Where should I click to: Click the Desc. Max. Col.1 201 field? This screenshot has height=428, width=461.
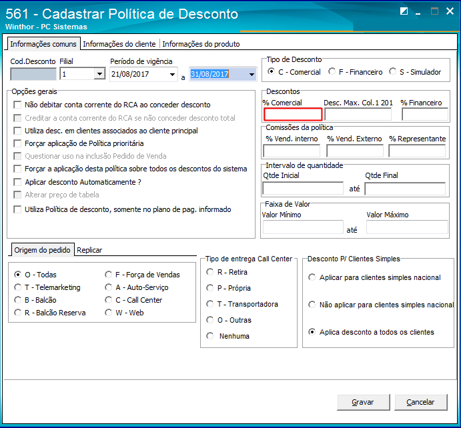coord(358,114)
